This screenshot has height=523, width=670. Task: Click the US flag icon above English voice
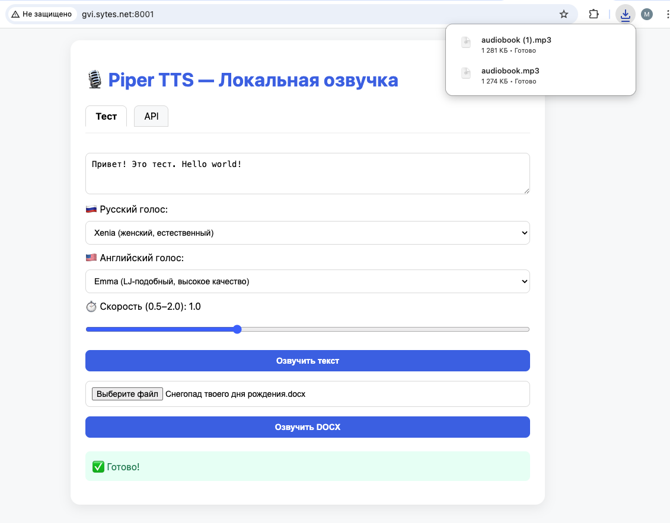pos(91,257)
